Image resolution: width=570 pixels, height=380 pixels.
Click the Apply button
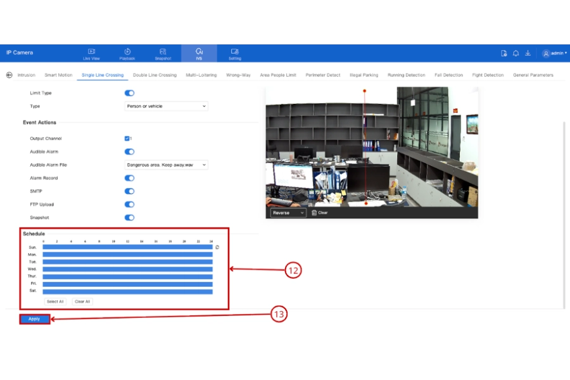pos(35,319)
